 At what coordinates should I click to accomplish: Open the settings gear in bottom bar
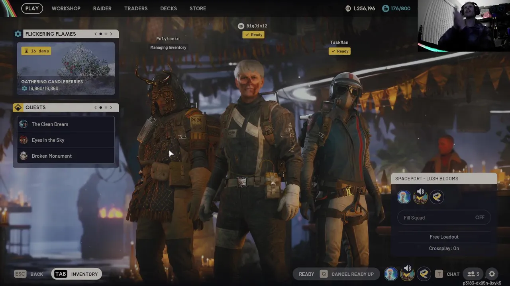point(492,274)
